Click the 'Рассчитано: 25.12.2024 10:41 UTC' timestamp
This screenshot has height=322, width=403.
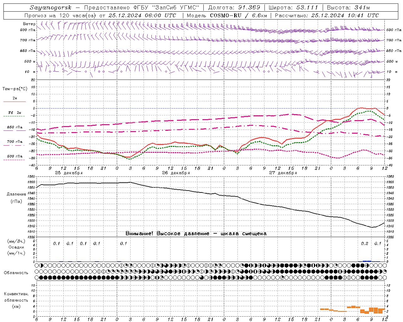[327, 15]
